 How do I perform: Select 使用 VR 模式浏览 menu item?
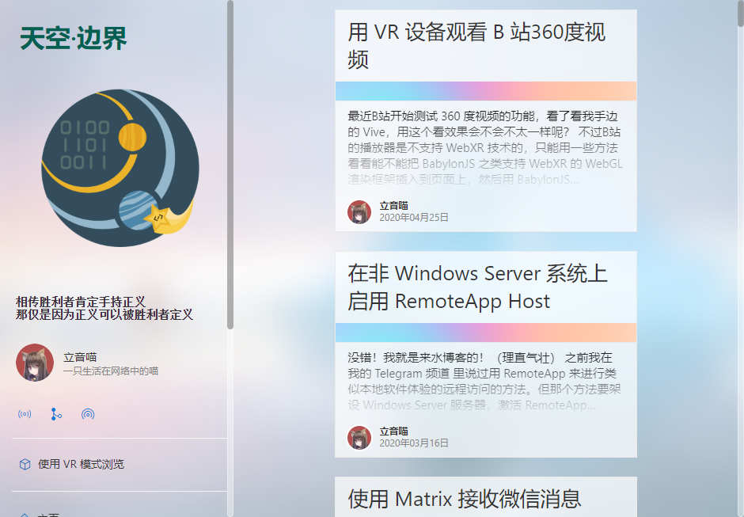coord(120,464)
